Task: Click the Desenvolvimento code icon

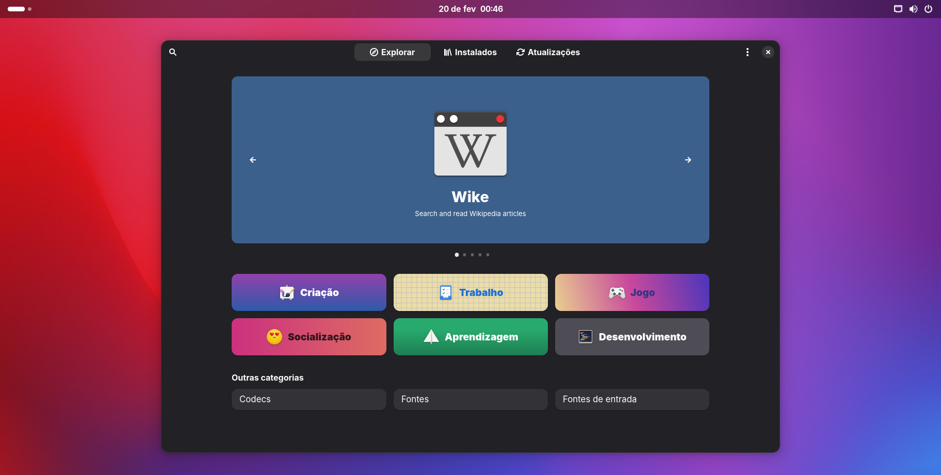Action: tap(585, 337)
